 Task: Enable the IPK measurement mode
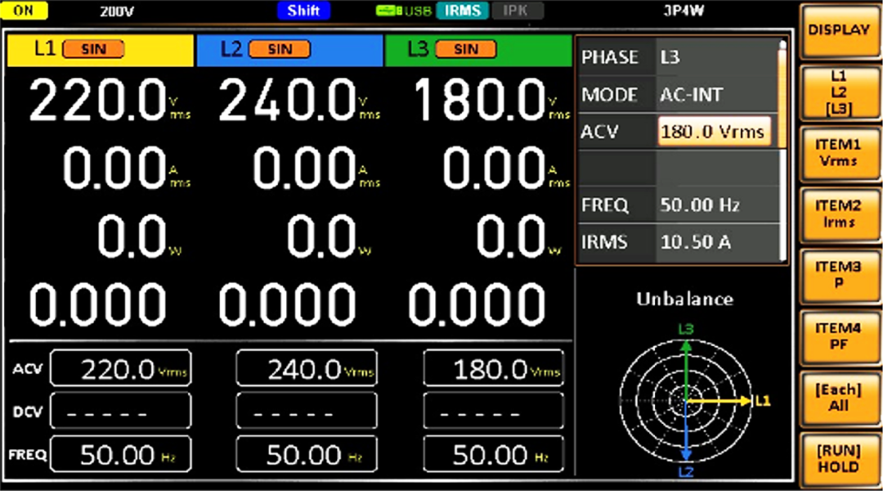coord(518,11)
